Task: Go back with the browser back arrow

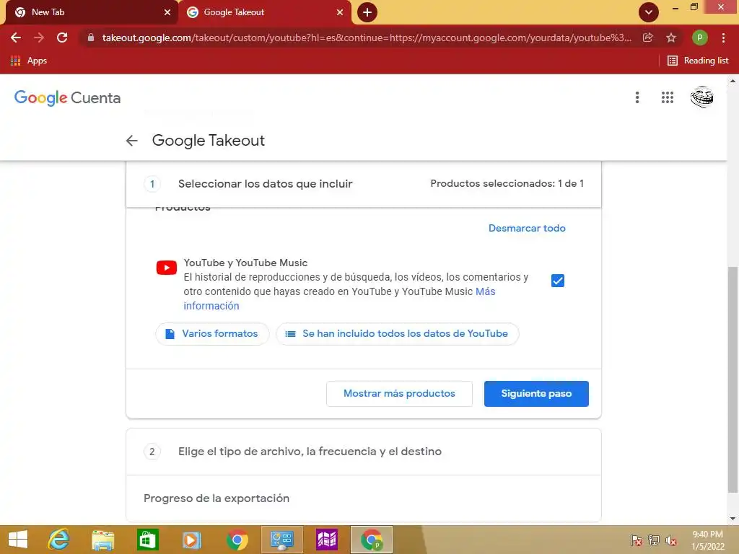Action: pos(16,38)
